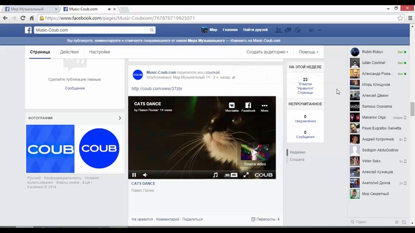The height and width of the screenshot is (233, 415).
Task: Click the Facebook search input field
Action: pos(92,30)
